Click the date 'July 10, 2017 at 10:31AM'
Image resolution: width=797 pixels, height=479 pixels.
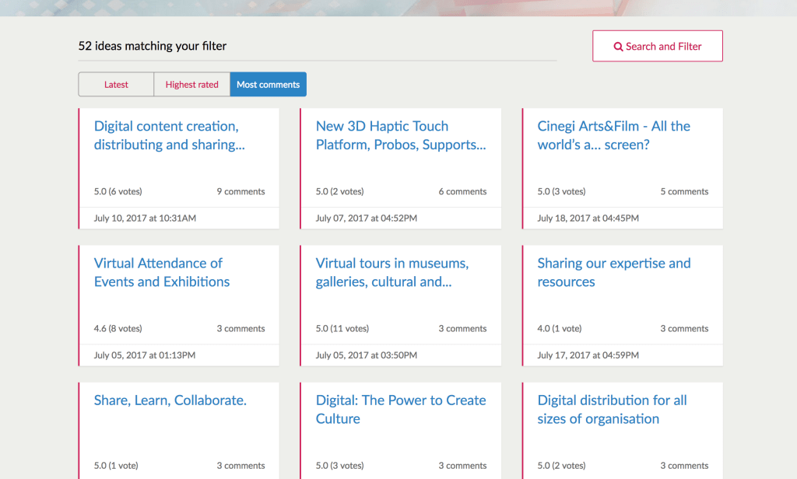point(145,219)
